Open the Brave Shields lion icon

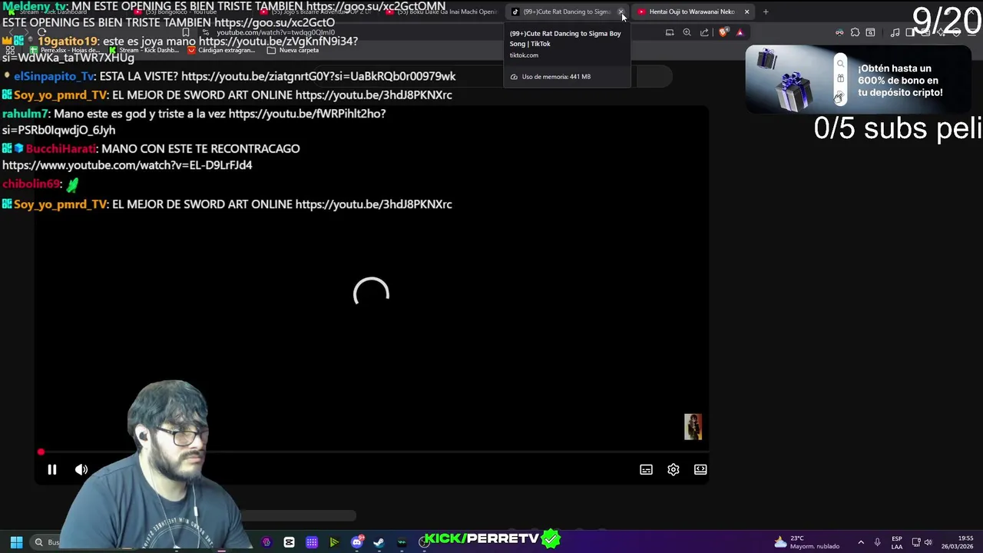pyautogui.click(x=723, y=32)
